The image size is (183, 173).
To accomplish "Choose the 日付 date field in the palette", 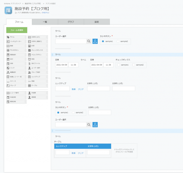I will [x=16, y=59].
